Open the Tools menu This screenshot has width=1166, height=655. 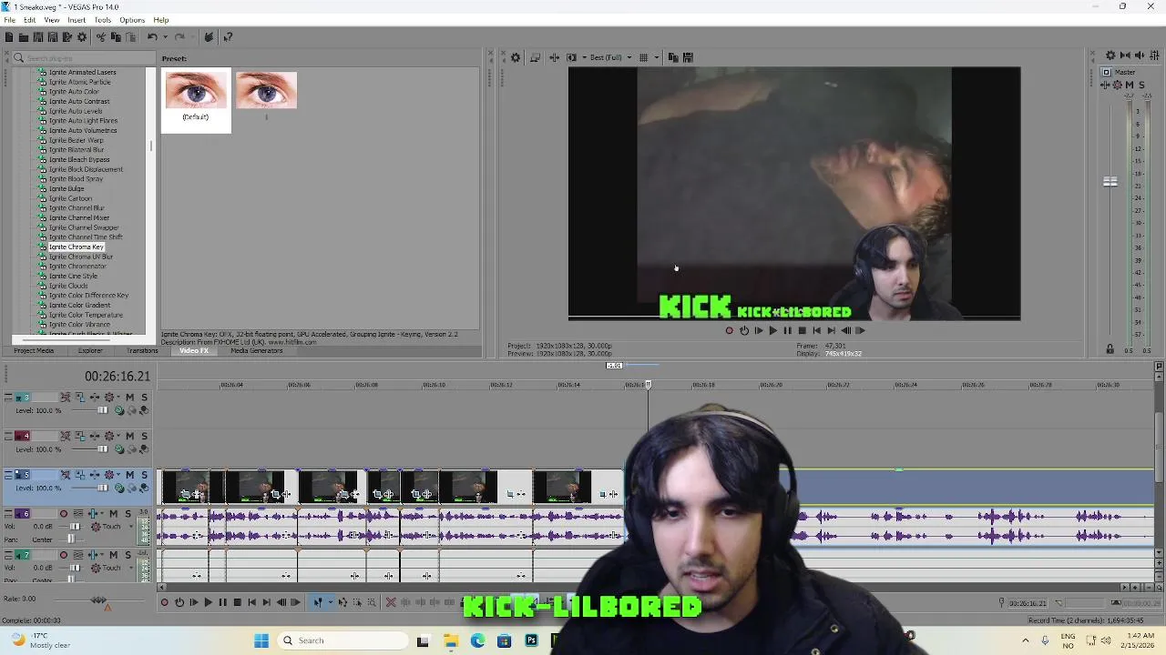point(103,20)
